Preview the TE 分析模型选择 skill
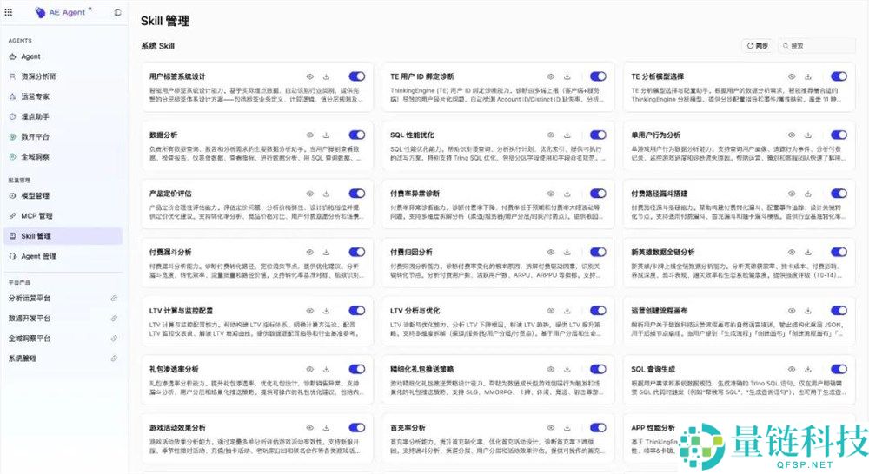The height and width of the screenshot is (474, 869). (792, 76)
